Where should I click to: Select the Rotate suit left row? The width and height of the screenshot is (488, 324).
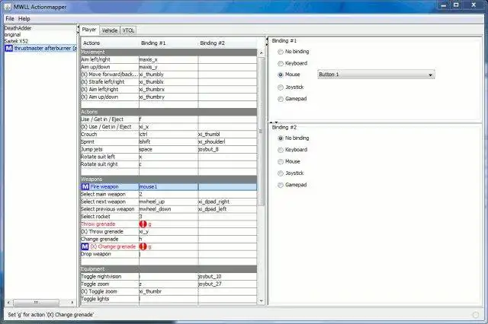[x=169, y=157]
